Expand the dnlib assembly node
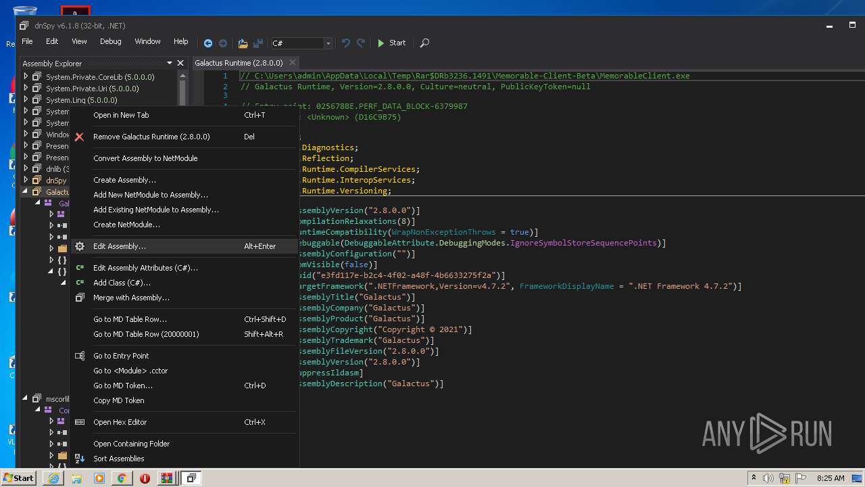Viewport: 865px width, 487px height. point(26,168)
